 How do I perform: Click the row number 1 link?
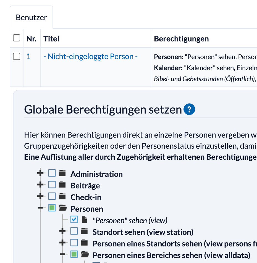(x=28, y=57)
